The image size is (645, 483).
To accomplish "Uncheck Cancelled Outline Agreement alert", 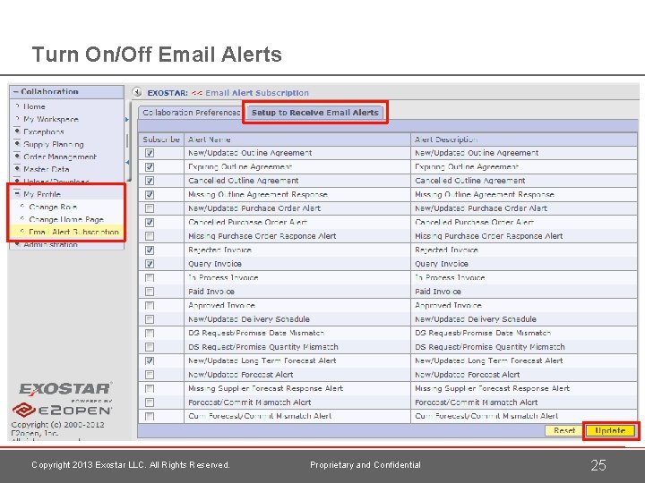I will pos(150,181).
